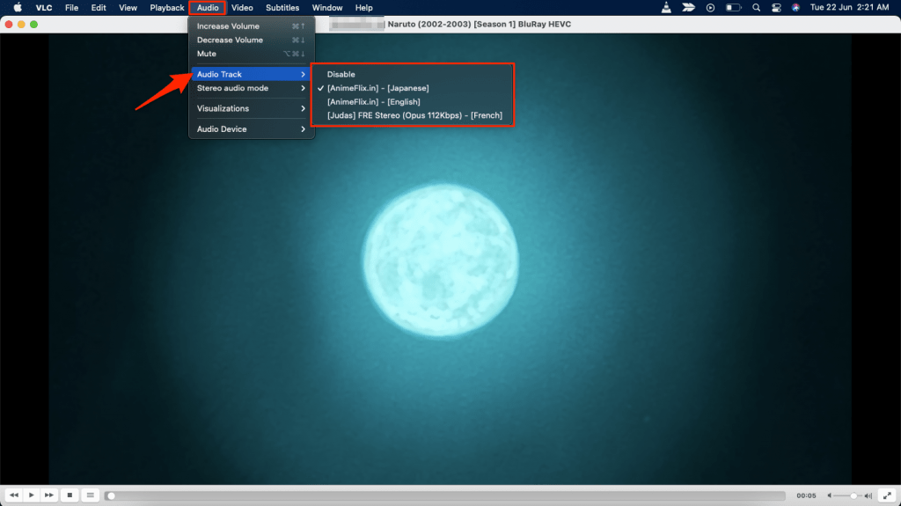Launch Siri from the menu bar
This screenshot has height=506, width=901.
(795, 8)
